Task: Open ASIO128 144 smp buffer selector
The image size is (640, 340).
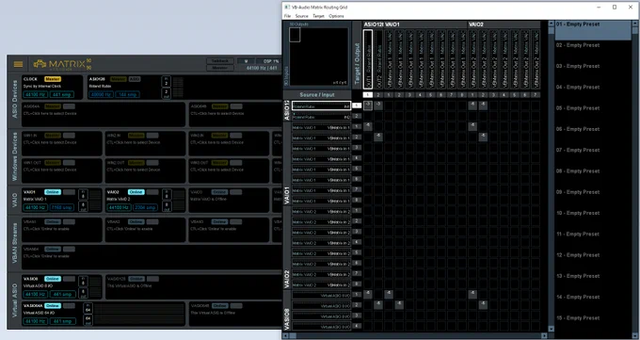Action: [x=127, y=94]
